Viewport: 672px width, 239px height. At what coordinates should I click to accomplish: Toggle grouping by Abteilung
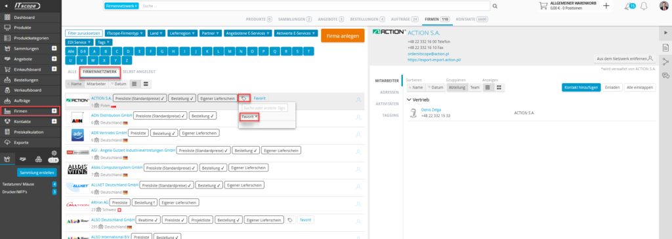point(457,87)
